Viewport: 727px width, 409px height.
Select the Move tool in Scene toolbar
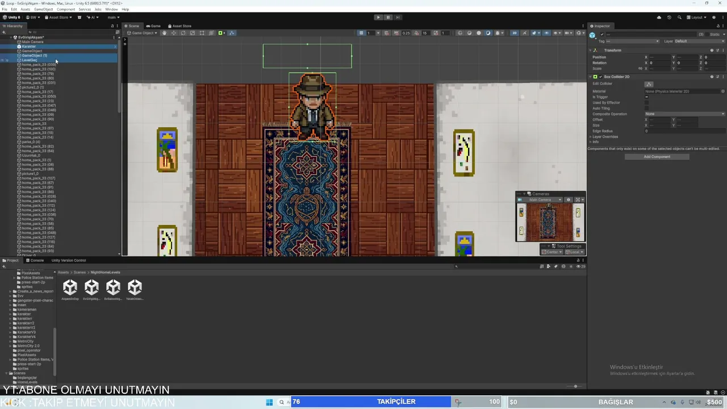pos(174,33)
